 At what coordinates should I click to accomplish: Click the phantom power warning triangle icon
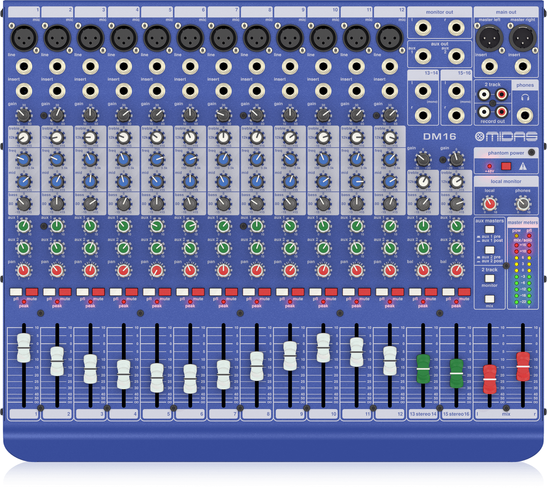523,166
